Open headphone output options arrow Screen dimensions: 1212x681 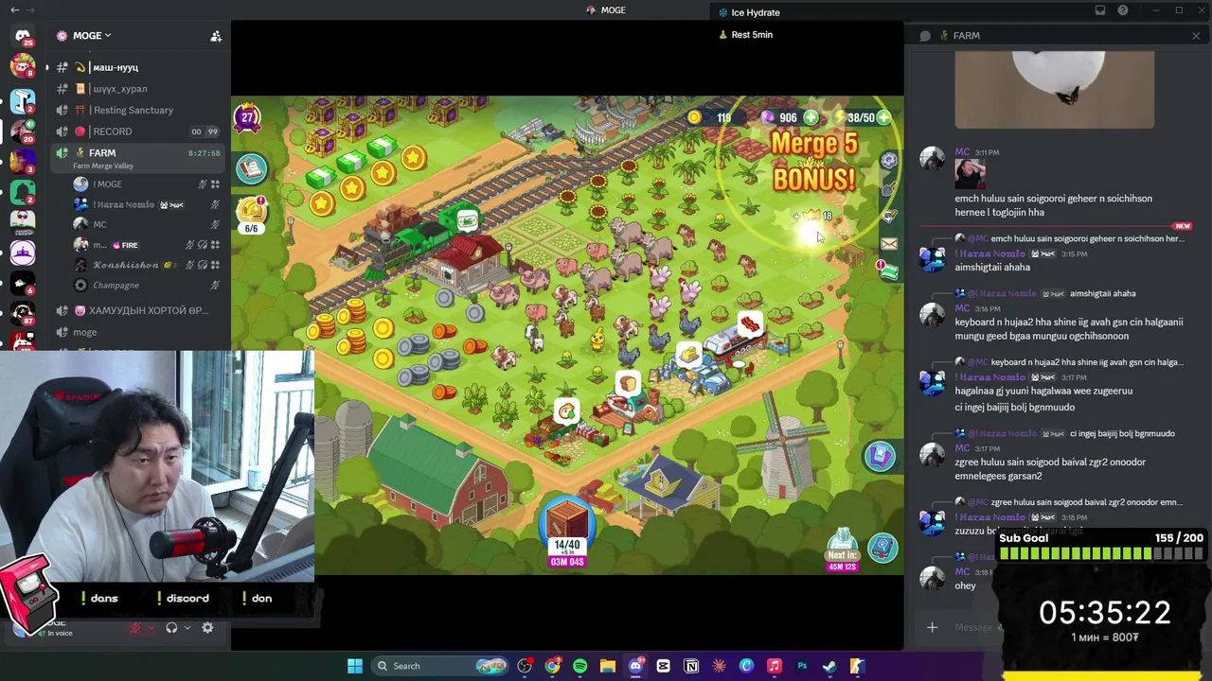(x=187, y=628)
